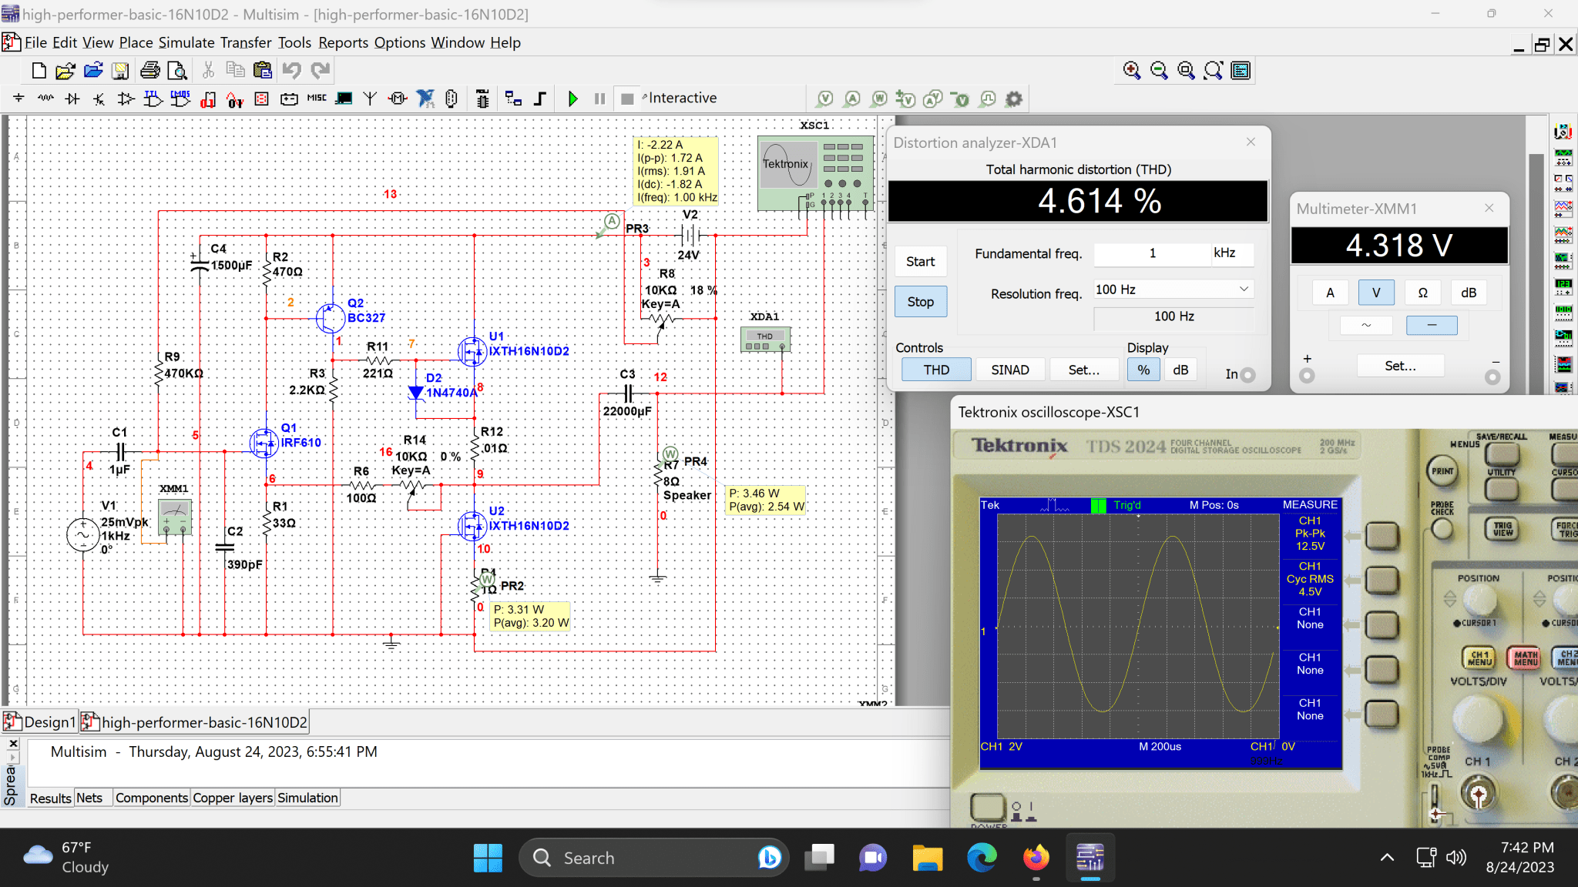The image size is (1578, 887).
Task: Zoom out of the schematic
Action: point(1159,71)
